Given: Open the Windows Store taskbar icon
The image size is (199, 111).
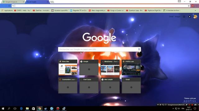Looking at the screenshot, I should coord(33,109).
